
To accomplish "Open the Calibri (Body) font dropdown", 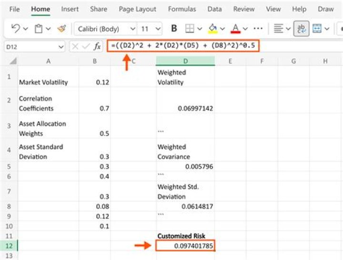I will tap(105, 29).
